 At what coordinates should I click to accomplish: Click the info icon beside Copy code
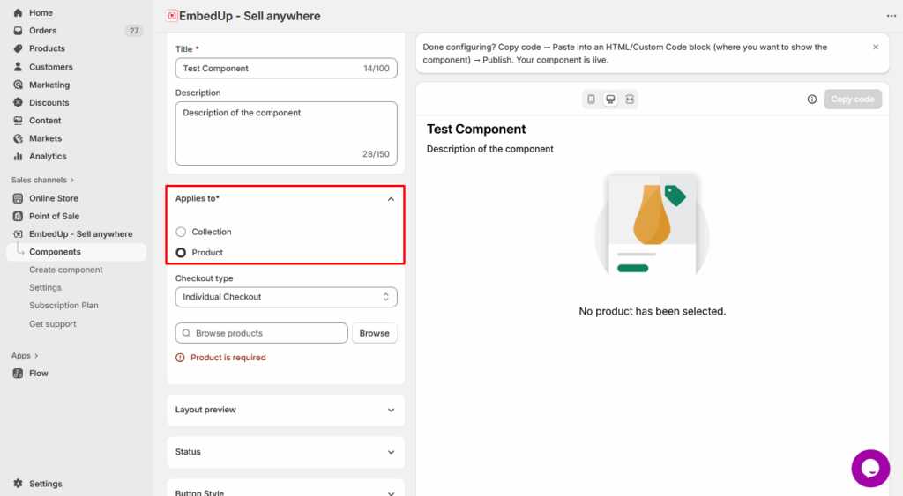pyautogui.click(x=812, y=100)
